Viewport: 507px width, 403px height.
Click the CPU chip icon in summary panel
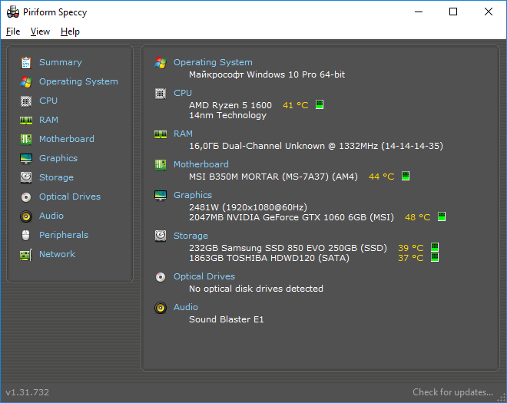click(161, 94)
